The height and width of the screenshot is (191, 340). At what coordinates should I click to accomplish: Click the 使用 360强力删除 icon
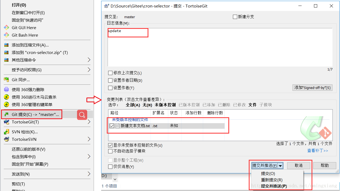tap(6, 89)
